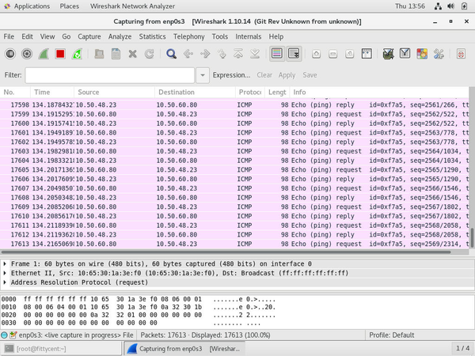The image size is (475, 356).
Task: Go back in packet history arrow
Action: (188, 54)
